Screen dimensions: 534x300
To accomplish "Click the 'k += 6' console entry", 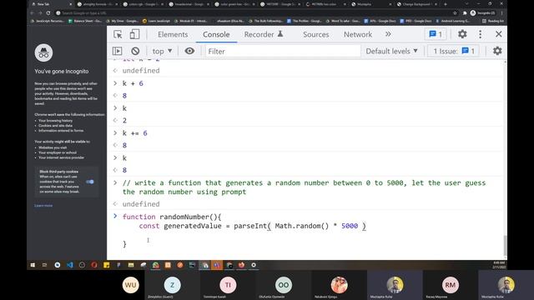I will click(135, 133).
